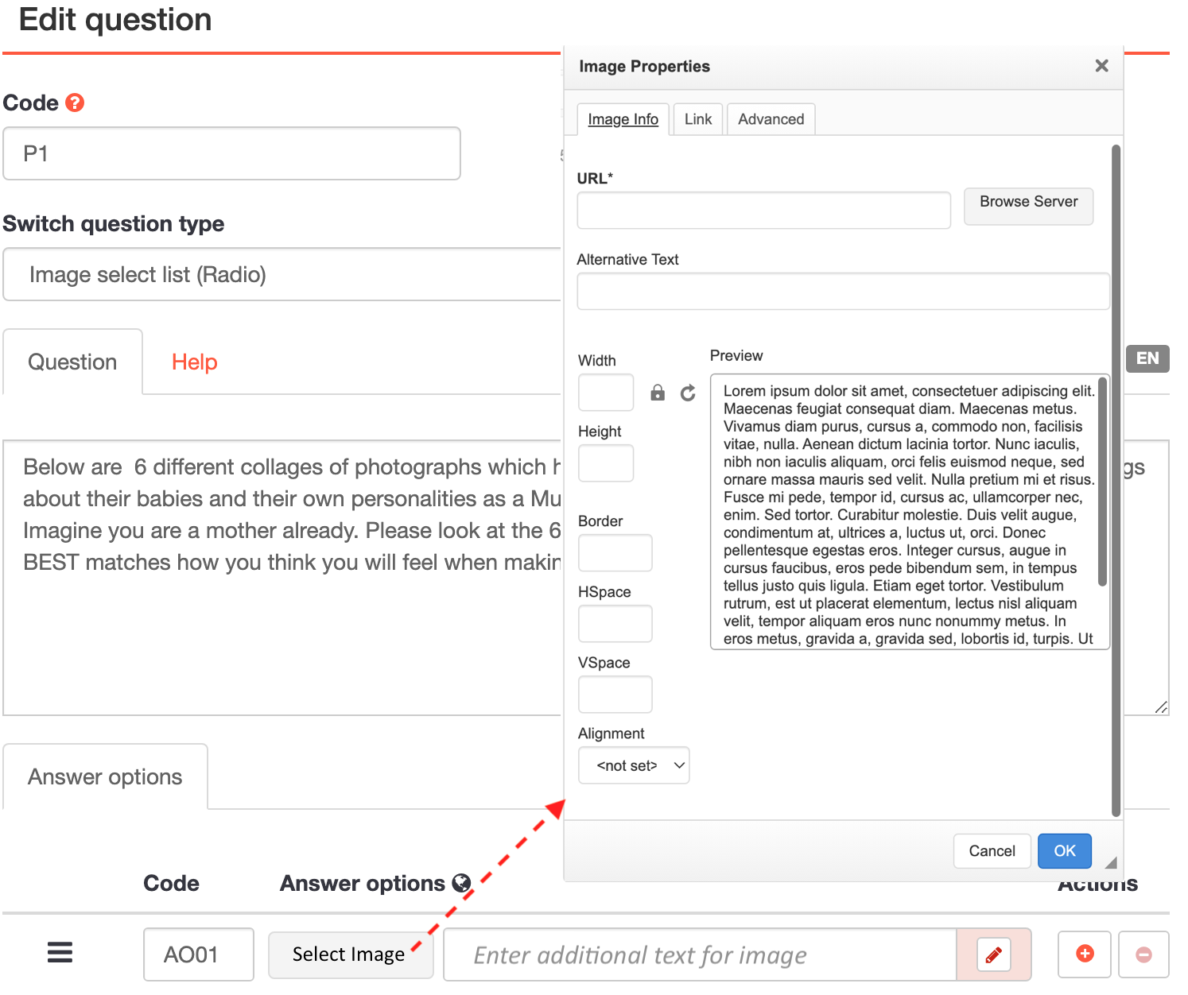Click the Select Image button

(x=348, y=954)
